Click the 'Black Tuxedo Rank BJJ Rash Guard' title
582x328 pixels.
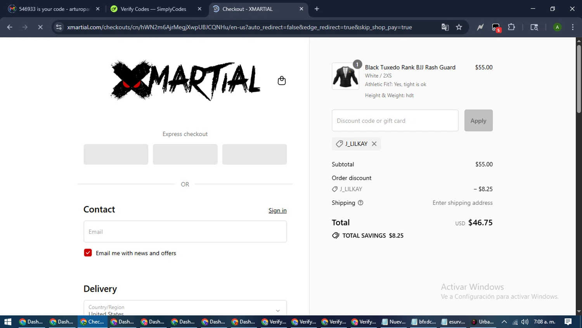[x=410, y=67]
